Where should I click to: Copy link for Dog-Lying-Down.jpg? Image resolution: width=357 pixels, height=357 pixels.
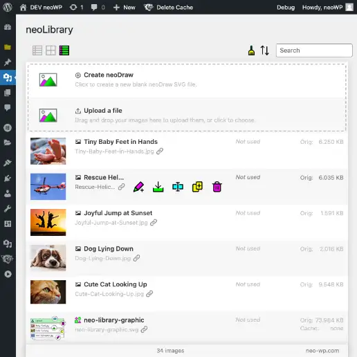pos(136,258)
